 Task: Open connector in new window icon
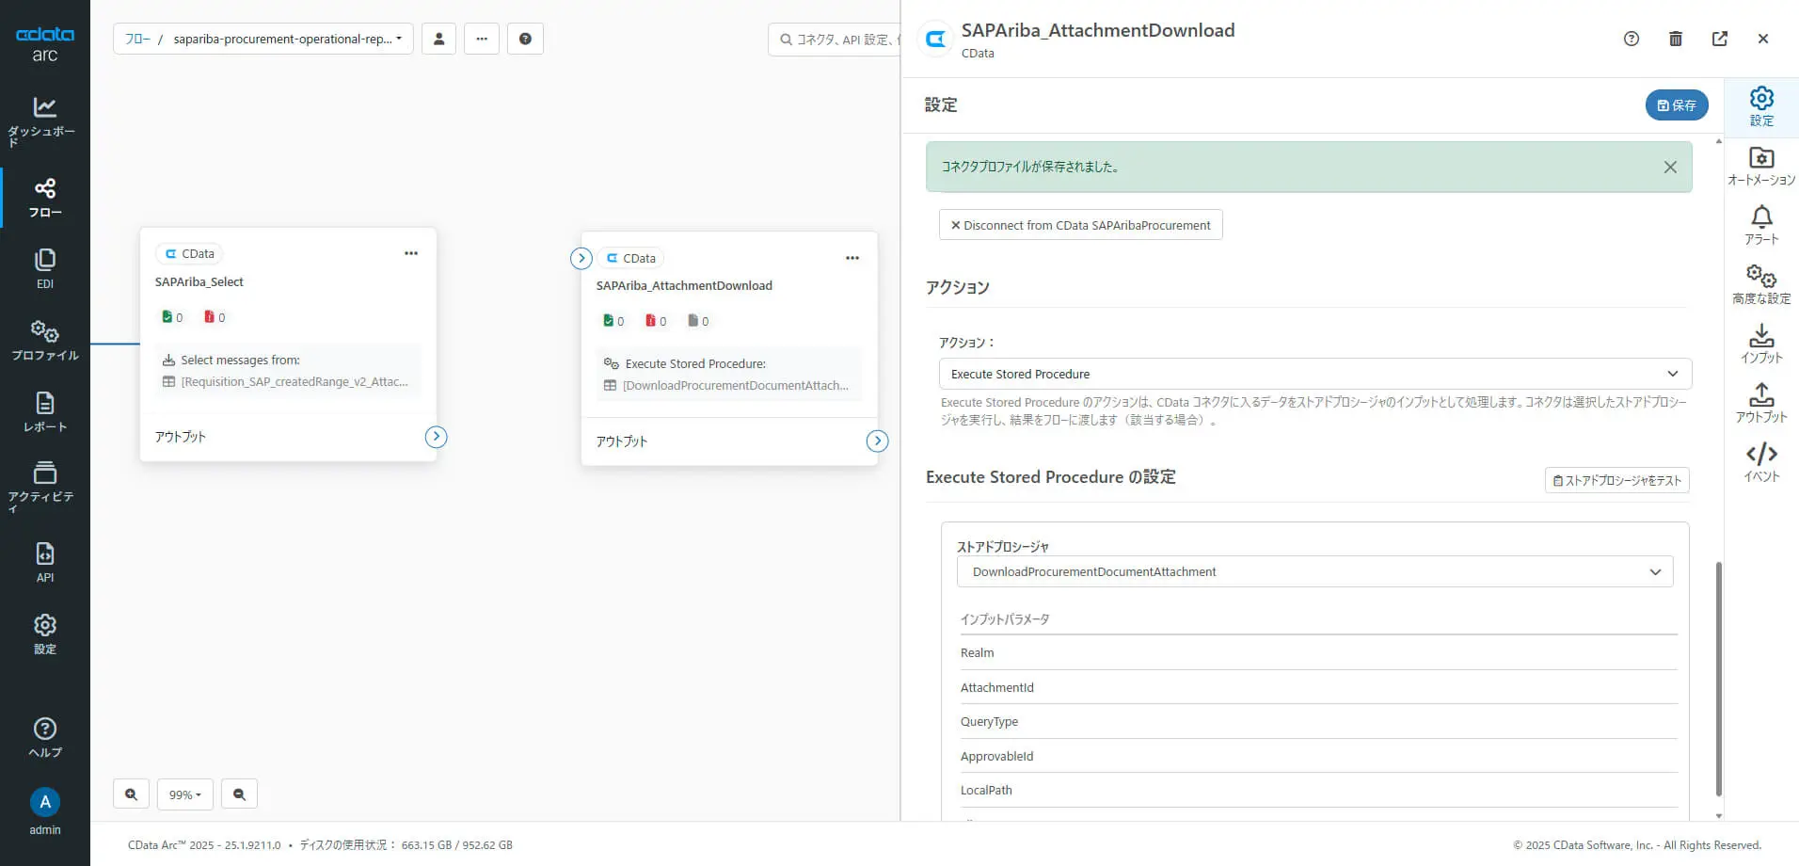coord(1719,39)
